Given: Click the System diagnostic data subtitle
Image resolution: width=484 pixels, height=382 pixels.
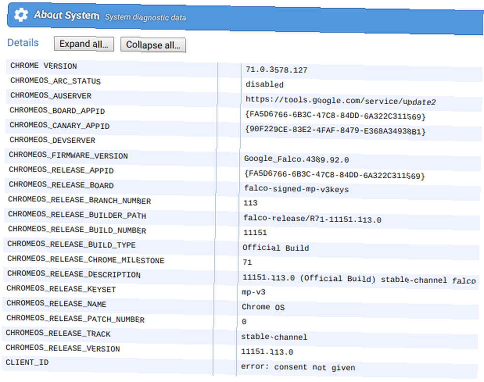Looking at the screenshot, I should (x=145, y=17).
